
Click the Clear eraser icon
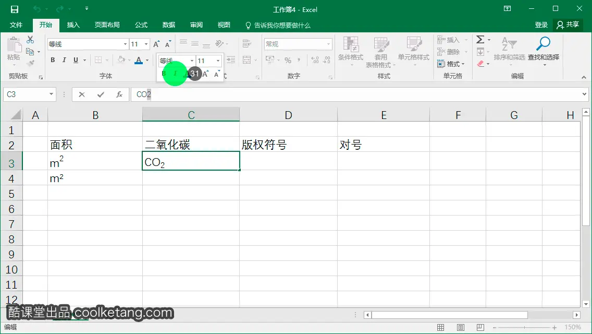point(480,64)
